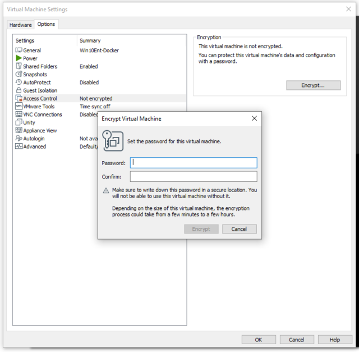Screen dimensions: 359x352
Task: Select the VMware Tools icon
Action: pos(19,107)
